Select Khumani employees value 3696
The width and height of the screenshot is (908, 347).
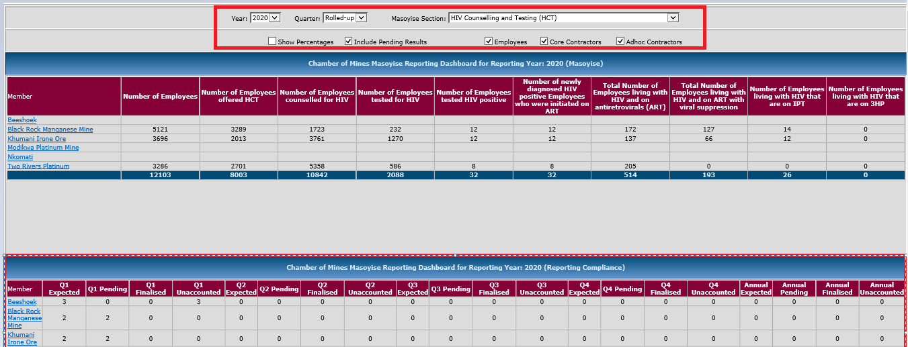coord(160,138)
